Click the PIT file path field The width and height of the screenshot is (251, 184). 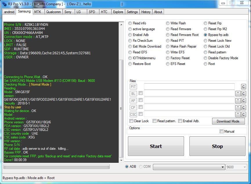(x=189, y=86)
